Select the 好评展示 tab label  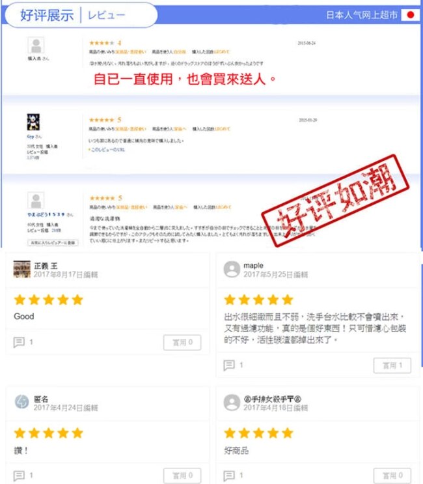click(x=47, y=15)
